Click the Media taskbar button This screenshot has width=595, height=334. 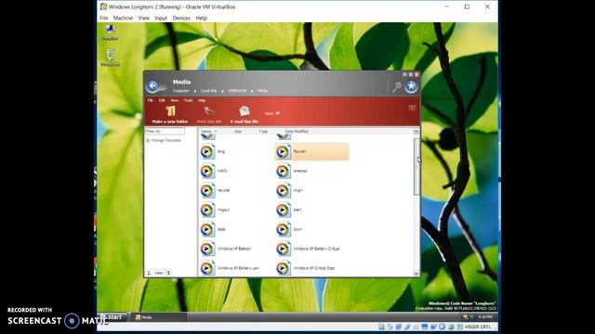pos(159,317)
